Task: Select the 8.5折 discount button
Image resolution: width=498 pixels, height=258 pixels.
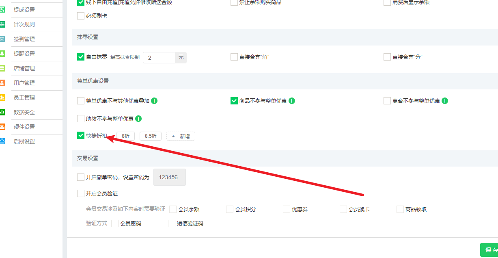Action: (150, 136)
